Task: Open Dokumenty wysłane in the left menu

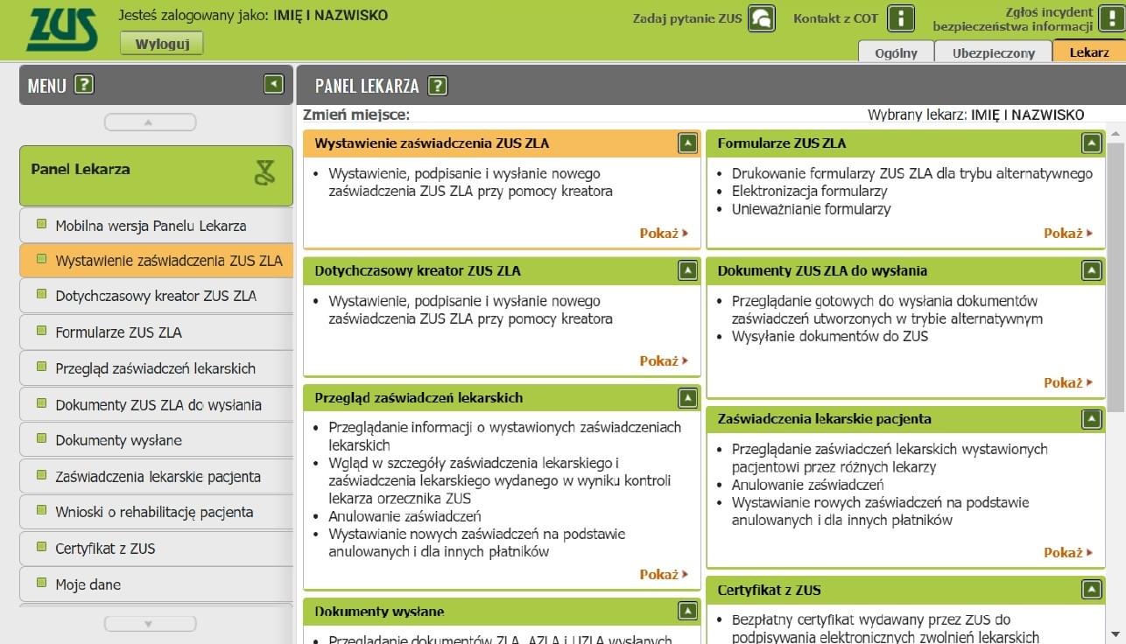Action: pos(156,440)
